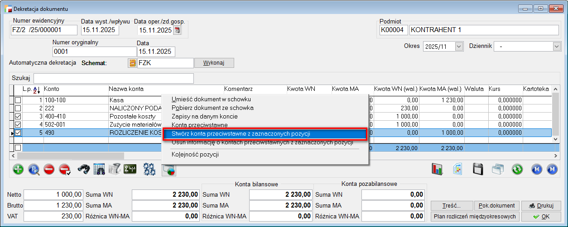Image resolution: width=568 pixels, height=227 pixels.
Task: Uncheck the checkbox for row 3 account 400-410
Action: 18,116
